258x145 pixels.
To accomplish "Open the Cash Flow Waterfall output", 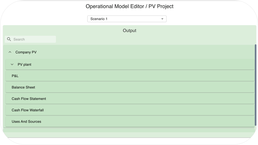I will 28,110.
